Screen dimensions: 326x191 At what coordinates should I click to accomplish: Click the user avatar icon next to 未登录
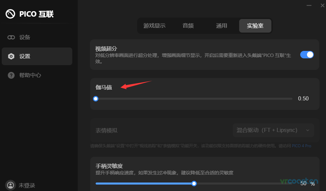11,185
